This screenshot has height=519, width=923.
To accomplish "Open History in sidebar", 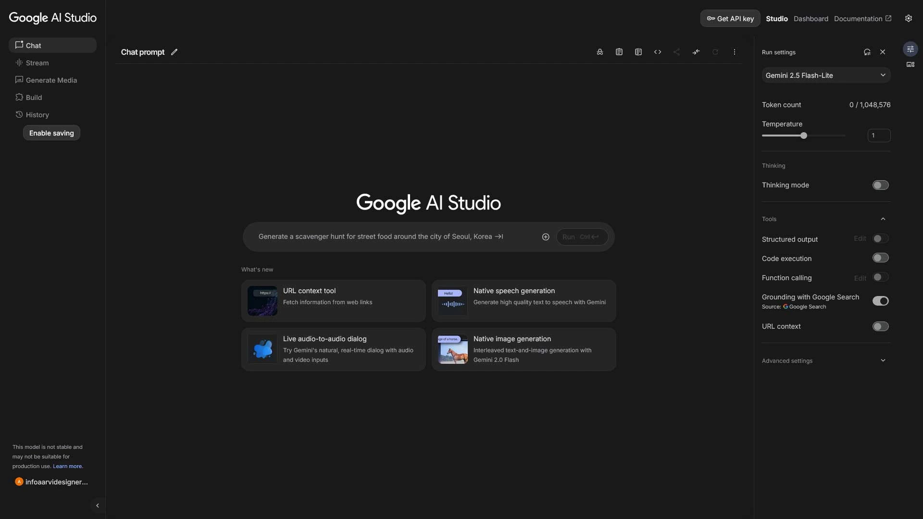I will [x=52, y=114].
